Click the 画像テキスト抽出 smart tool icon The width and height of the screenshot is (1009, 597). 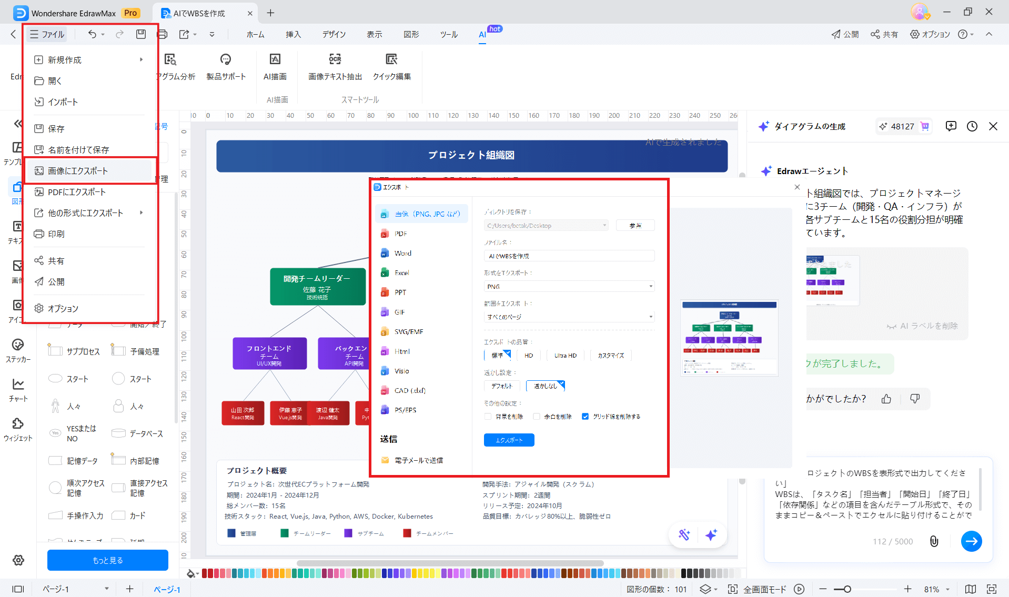click(x=334, y=66)
